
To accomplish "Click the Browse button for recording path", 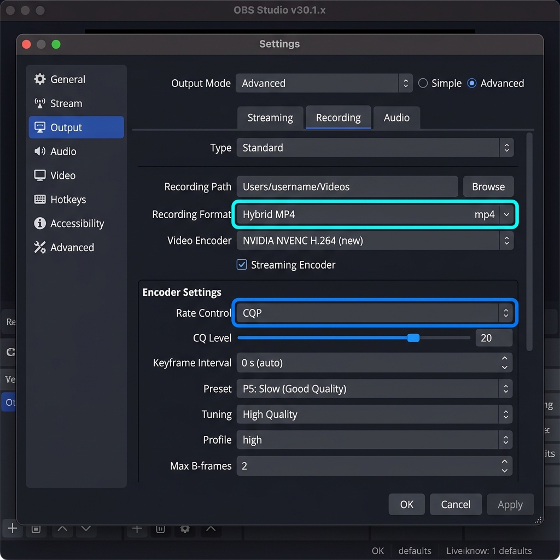I will [488, 186].
